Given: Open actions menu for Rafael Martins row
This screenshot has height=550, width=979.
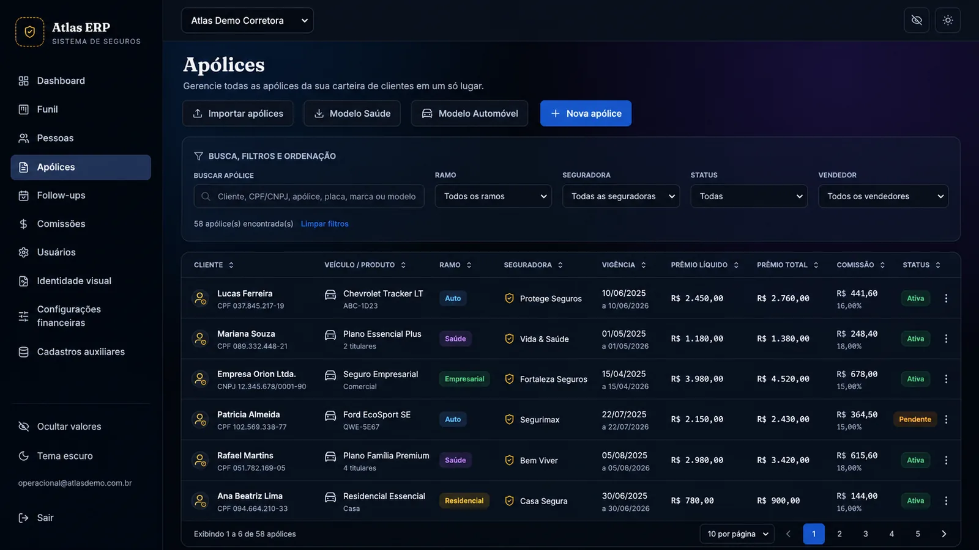Looking at the screenshot, I should coord(946,460).
